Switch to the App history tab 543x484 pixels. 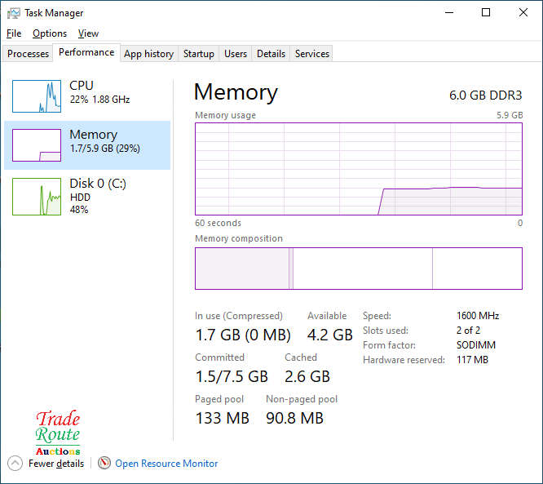148,54
